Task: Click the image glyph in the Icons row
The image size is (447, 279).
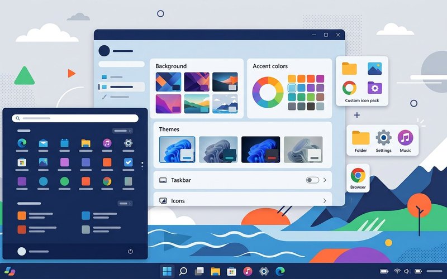Action: (x=163, y=201)
